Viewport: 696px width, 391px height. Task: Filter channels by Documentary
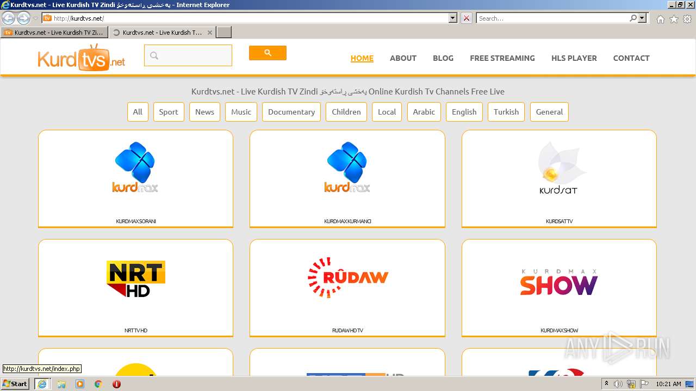[x=291, y=112]
